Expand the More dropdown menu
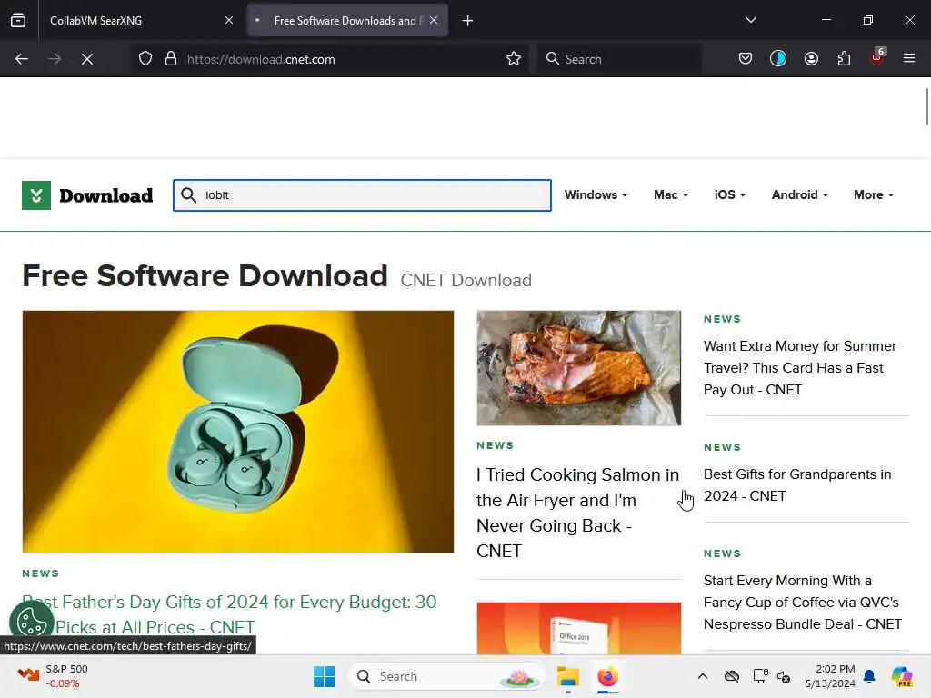Viewport: 931px width, 698px height. 874,194
